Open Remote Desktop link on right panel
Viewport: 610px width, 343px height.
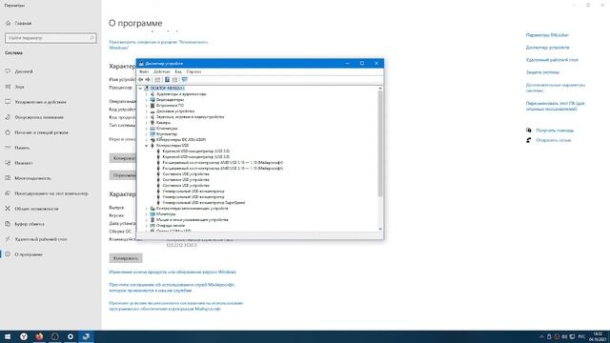pyautogui.click(x=552, y=60)
